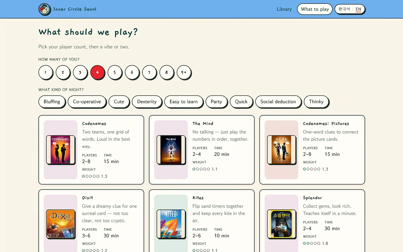Select the 9+ player count
403x252 pixels.
(x=184, y=72)
